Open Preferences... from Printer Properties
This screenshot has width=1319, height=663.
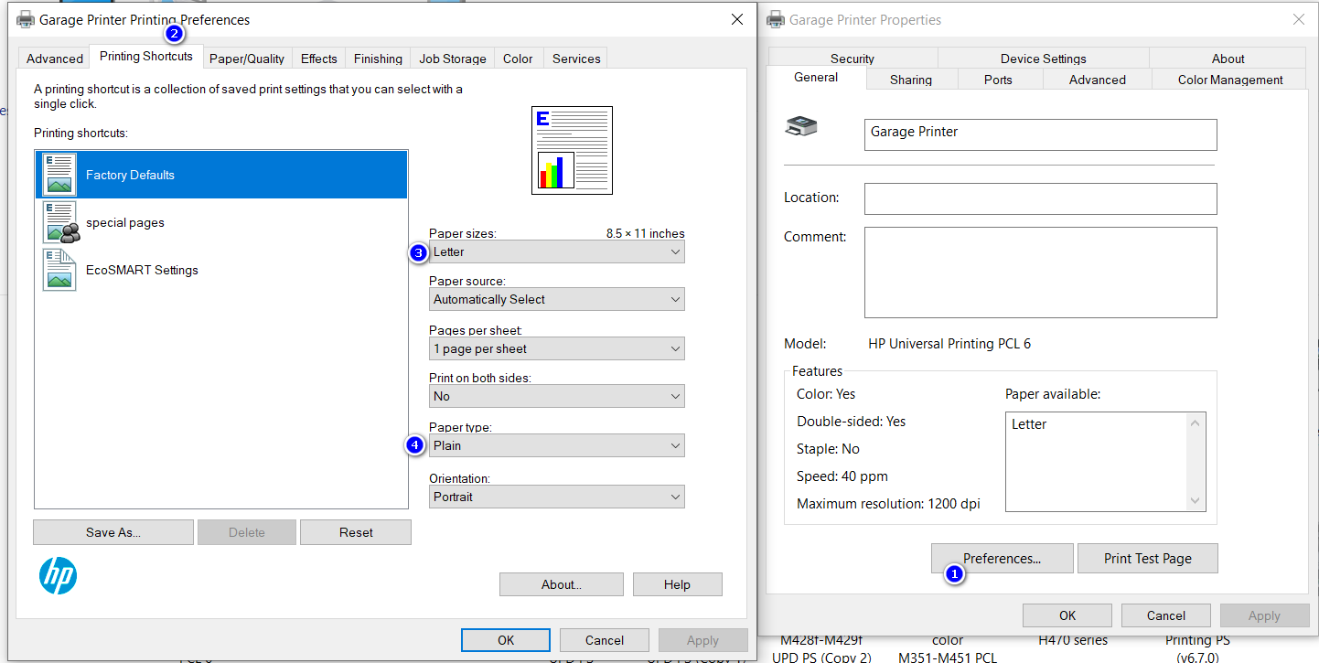1002,559
